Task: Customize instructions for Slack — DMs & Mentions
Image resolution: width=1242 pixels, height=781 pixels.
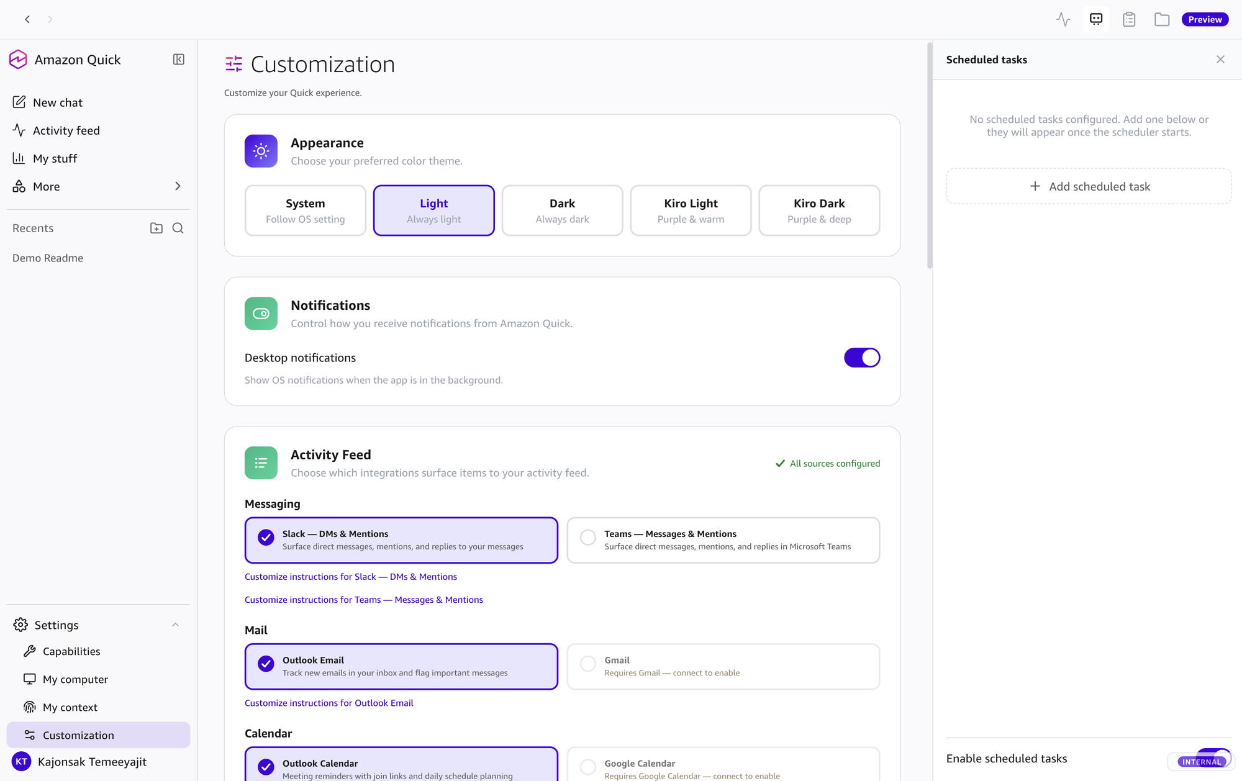Action: [351, 577]
